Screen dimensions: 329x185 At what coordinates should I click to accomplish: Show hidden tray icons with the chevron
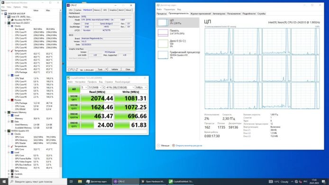[292, 181]
